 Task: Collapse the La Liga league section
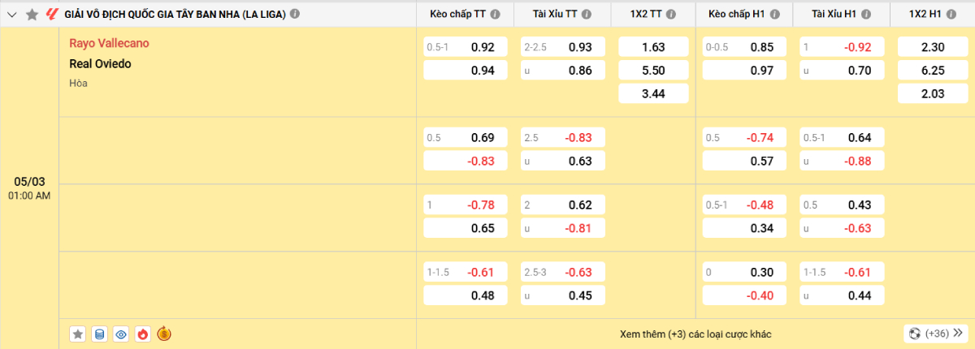point(12,14)
